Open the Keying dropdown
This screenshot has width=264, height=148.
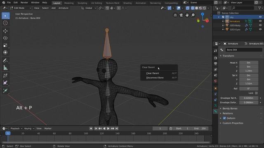(29, 129)
